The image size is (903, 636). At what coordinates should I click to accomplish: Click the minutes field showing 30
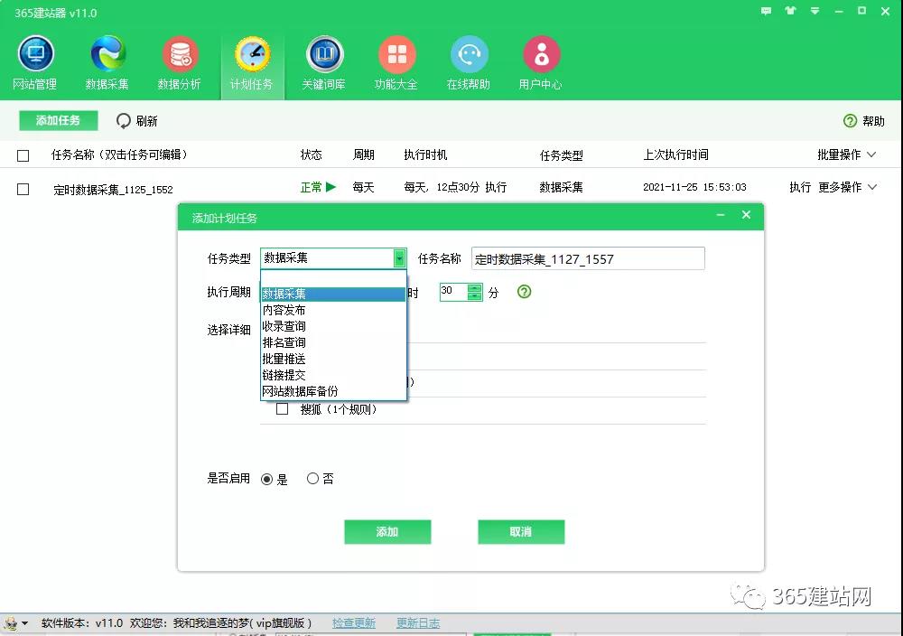(454, 292)
